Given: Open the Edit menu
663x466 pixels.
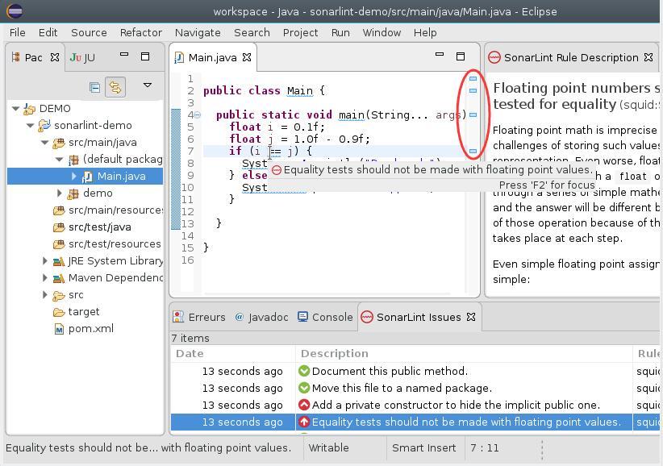Looking at the screenshot, I should pos(48,32).
